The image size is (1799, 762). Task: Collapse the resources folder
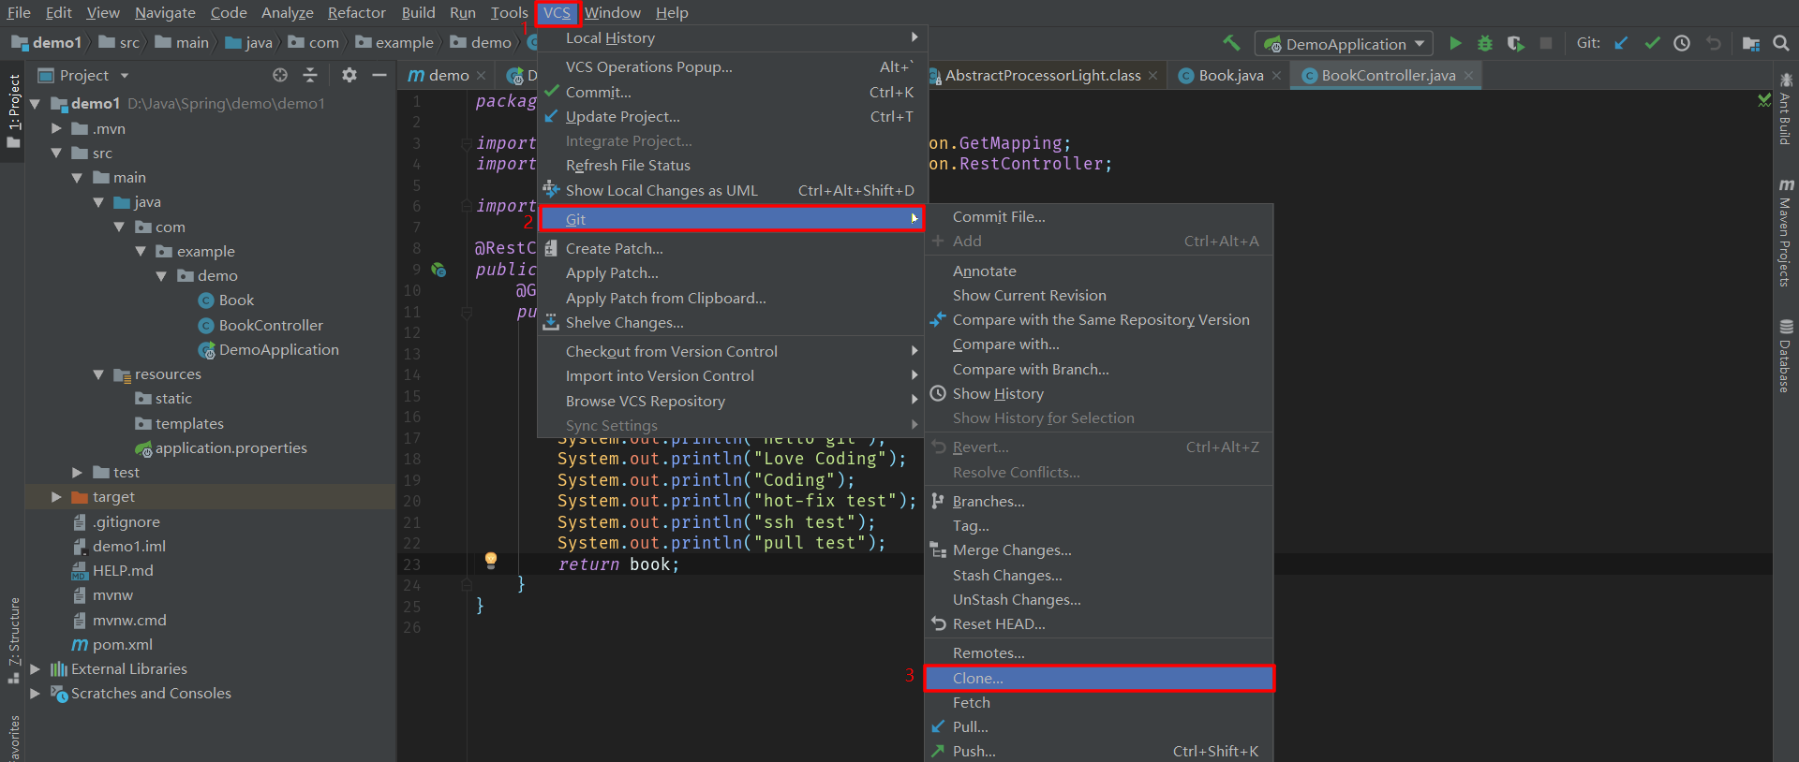pos(98,374)
